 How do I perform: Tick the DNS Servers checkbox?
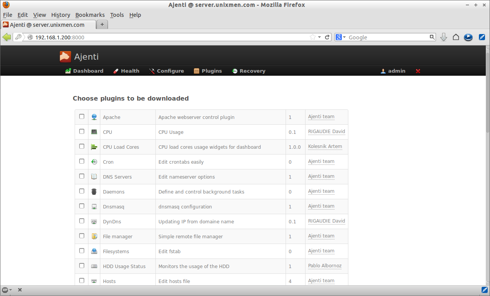(x=82, y=176)
